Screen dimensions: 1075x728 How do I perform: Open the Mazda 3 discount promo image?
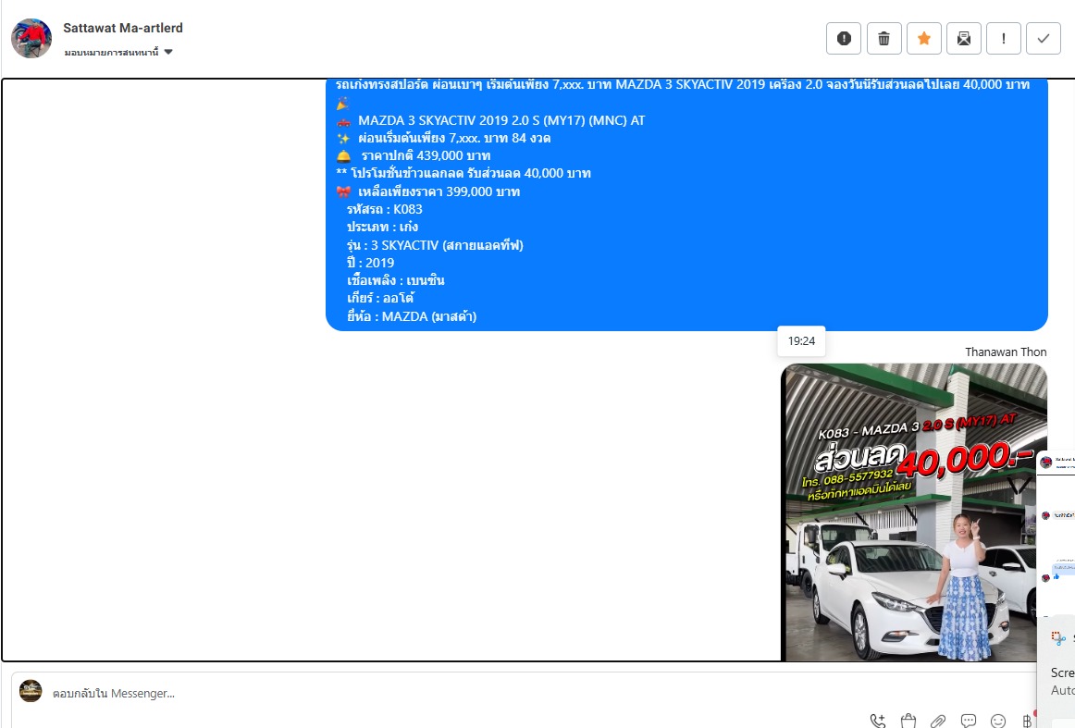[914, 512]
